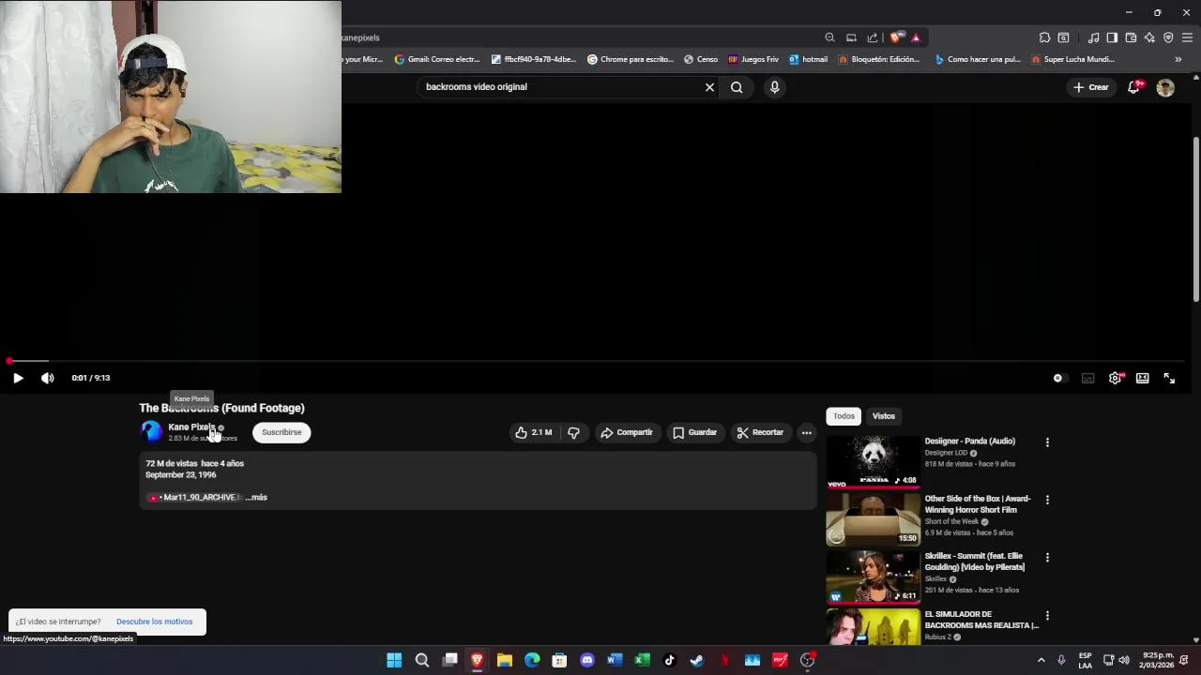Expand the description with ...más
The image size is (1201, 675).
point(256,497)
